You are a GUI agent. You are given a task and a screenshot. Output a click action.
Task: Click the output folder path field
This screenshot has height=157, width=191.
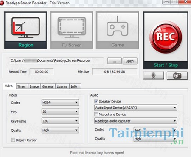click(x=56, y=60)
